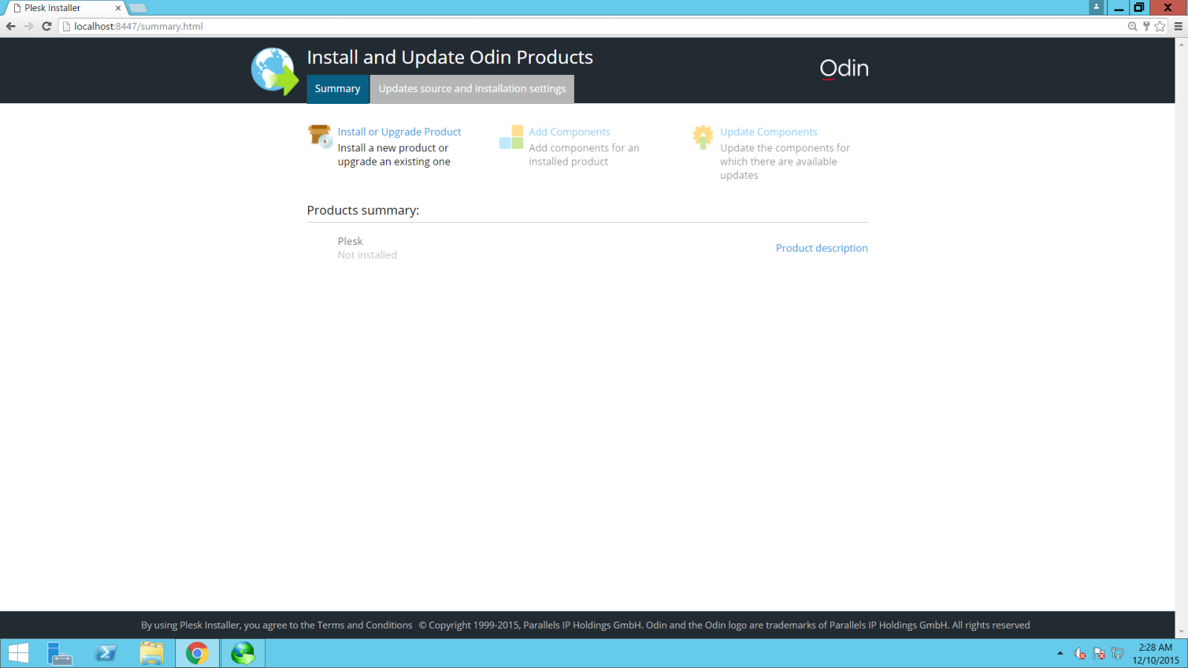1188x668 pixels.
Task: Open File Explorer from taskbar
Action: tap(151, 653)
